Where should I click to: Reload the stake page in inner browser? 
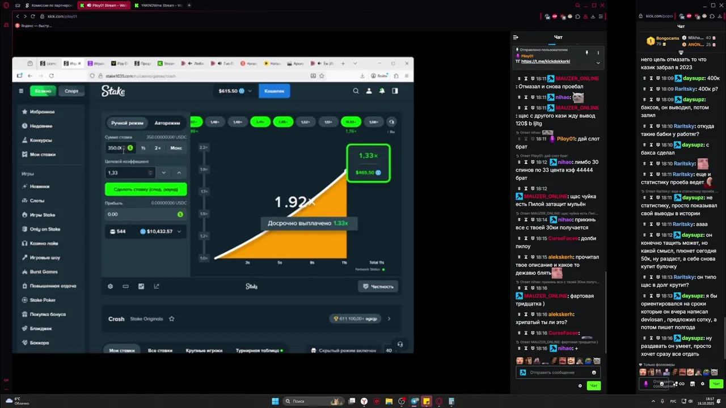(x=51, y=75)
